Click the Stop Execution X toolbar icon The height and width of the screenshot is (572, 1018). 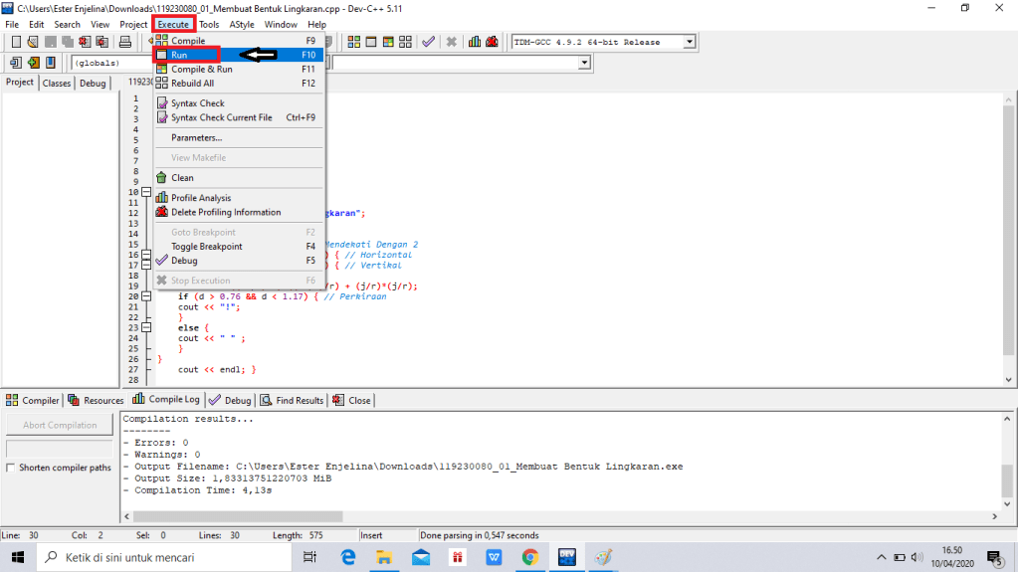point(451,42)
